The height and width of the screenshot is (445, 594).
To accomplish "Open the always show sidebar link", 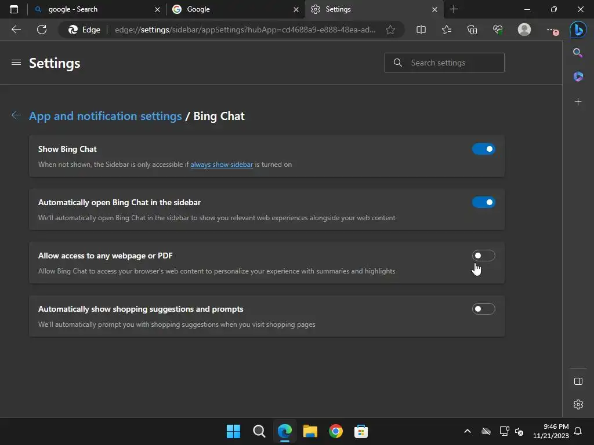I will (x=222, y=165).
